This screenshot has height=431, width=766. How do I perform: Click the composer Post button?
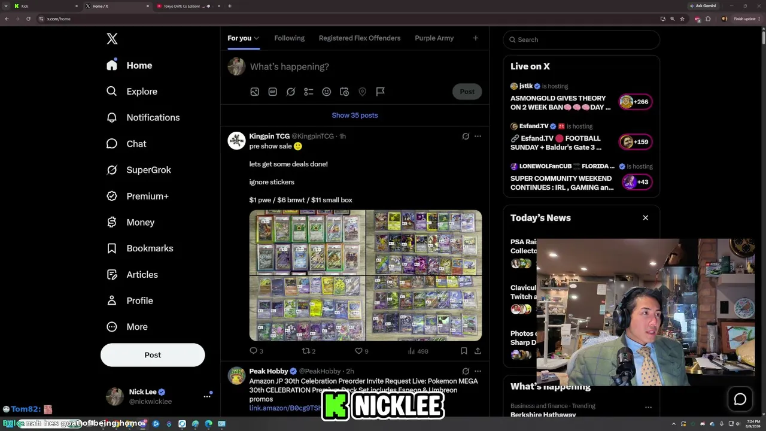point(467,92)
